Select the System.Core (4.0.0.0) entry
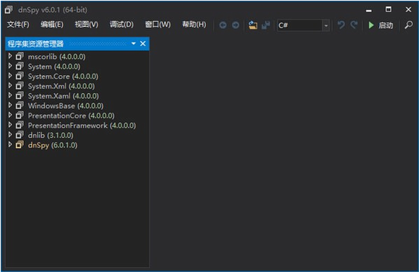 63,76
